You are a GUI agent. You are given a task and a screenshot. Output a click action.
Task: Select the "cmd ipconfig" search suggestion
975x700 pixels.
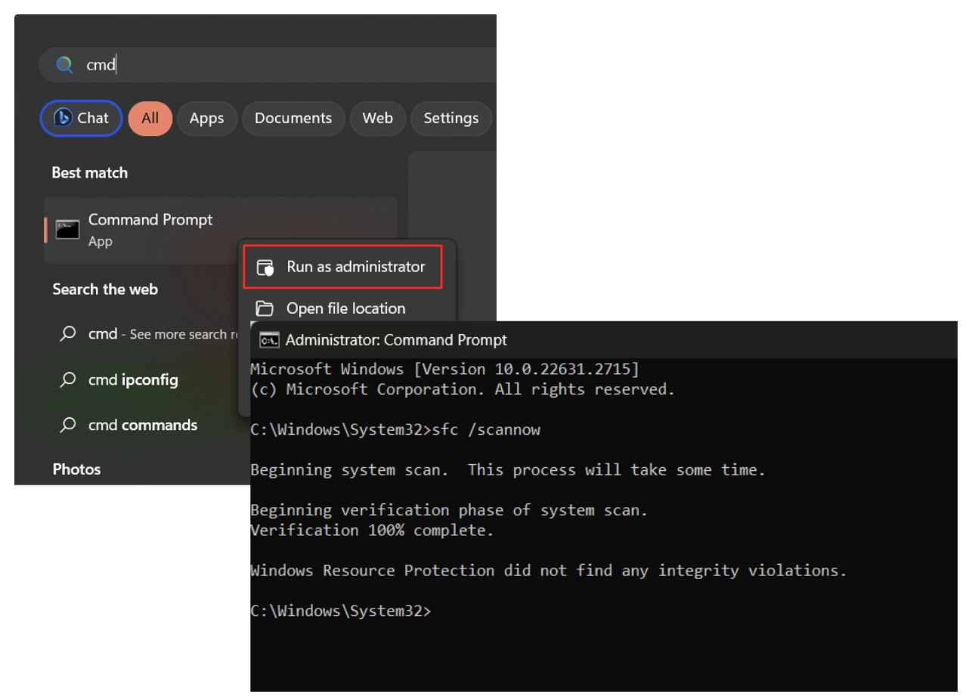[x=128, y=379]
